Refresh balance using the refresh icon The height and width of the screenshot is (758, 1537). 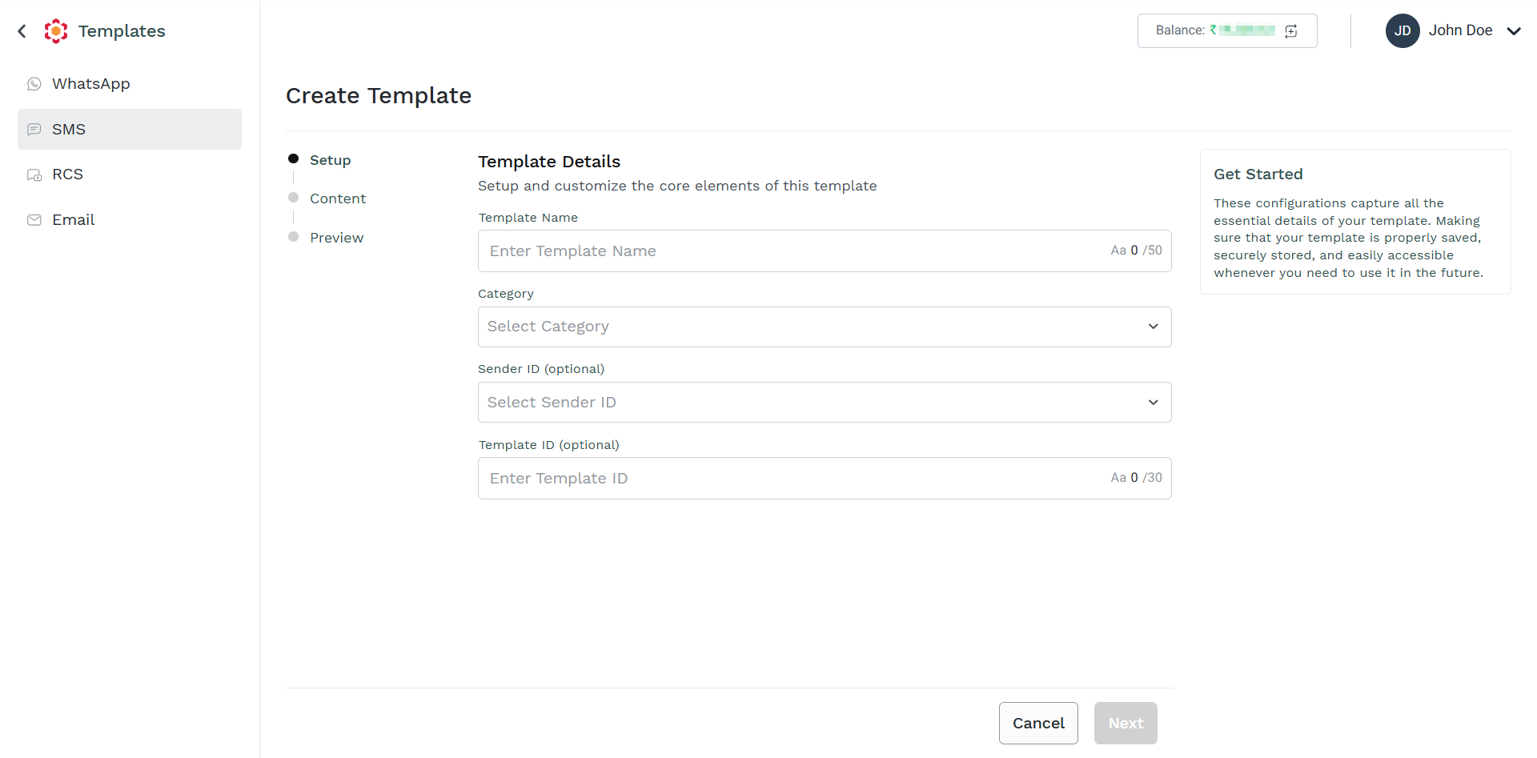[1291, 31]
